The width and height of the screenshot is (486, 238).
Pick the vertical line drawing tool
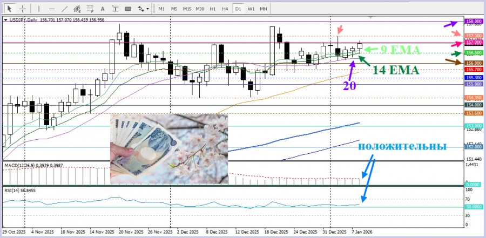click(38, 9)
